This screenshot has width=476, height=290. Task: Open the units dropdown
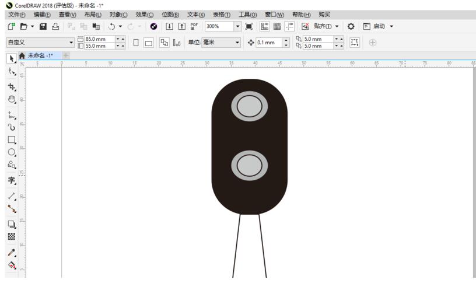pyautogui.click(x=237, y=42)
